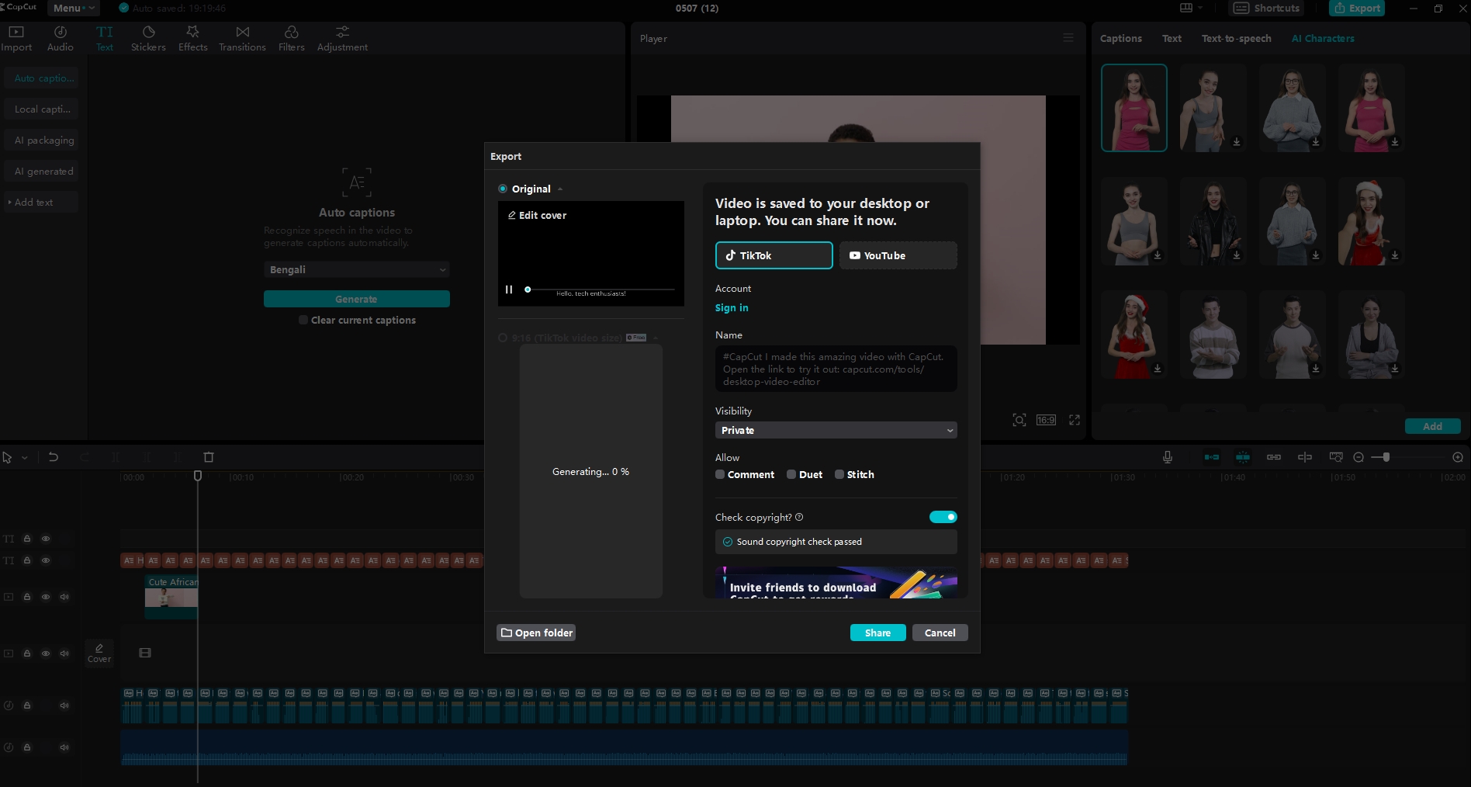Click the microphone record icon
This screenshot has height=787, width=1471.
coord(1167,457)
